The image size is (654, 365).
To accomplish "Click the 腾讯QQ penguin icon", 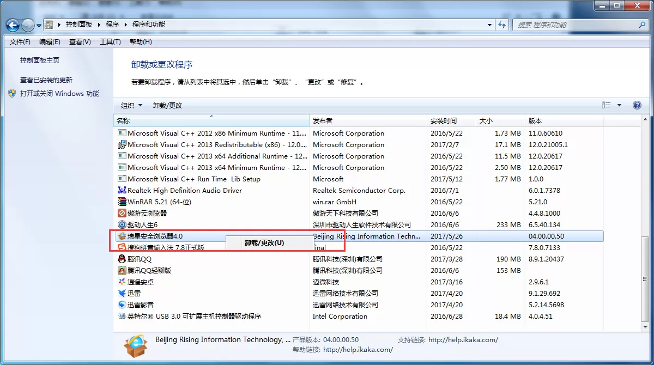I will click(122, 259).
